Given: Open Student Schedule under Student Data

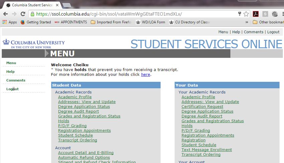Looking at the screenshot, I should 76,135.
